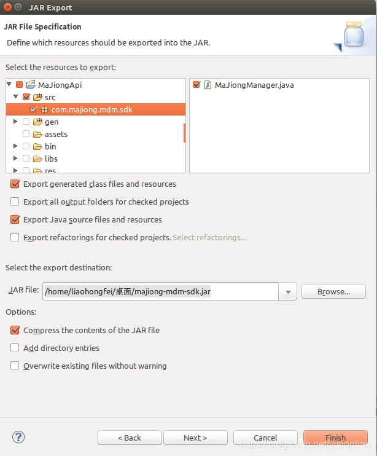Go back with the < Back button
This screenshot has width=377, height=456.
tap(130, 438)
